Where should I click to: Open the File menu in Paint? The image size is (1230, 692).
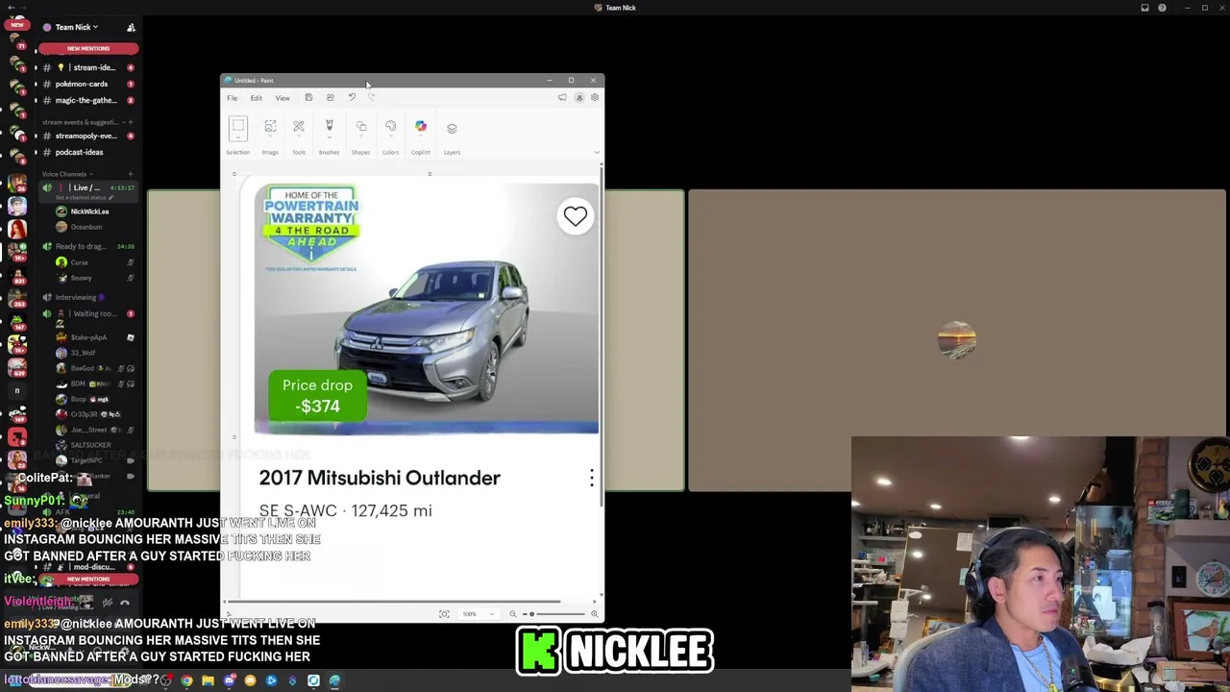pos(233,98)
